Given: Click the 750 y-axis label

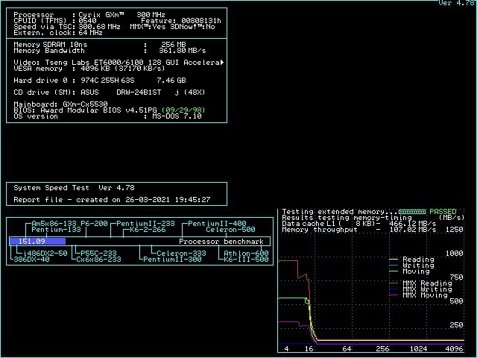Looking at the screenshot, I should [x=456, y=277].
